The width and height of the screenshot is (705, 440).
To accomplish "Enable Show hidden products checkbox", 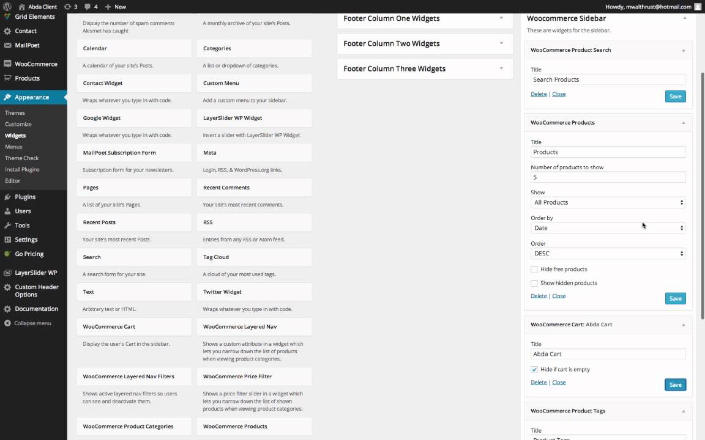I will tap(534, 284).
